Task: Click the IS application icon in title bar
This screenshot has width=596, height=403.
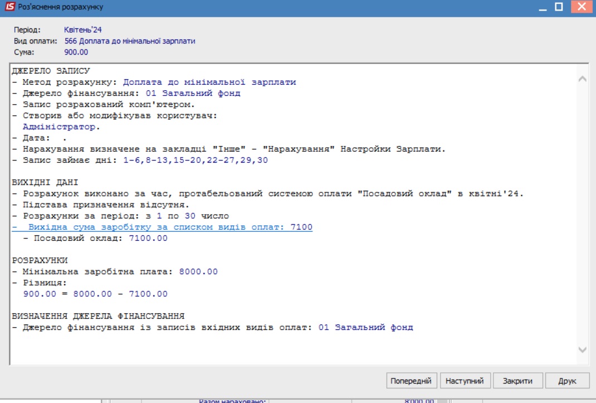Action: click(9, 7)
